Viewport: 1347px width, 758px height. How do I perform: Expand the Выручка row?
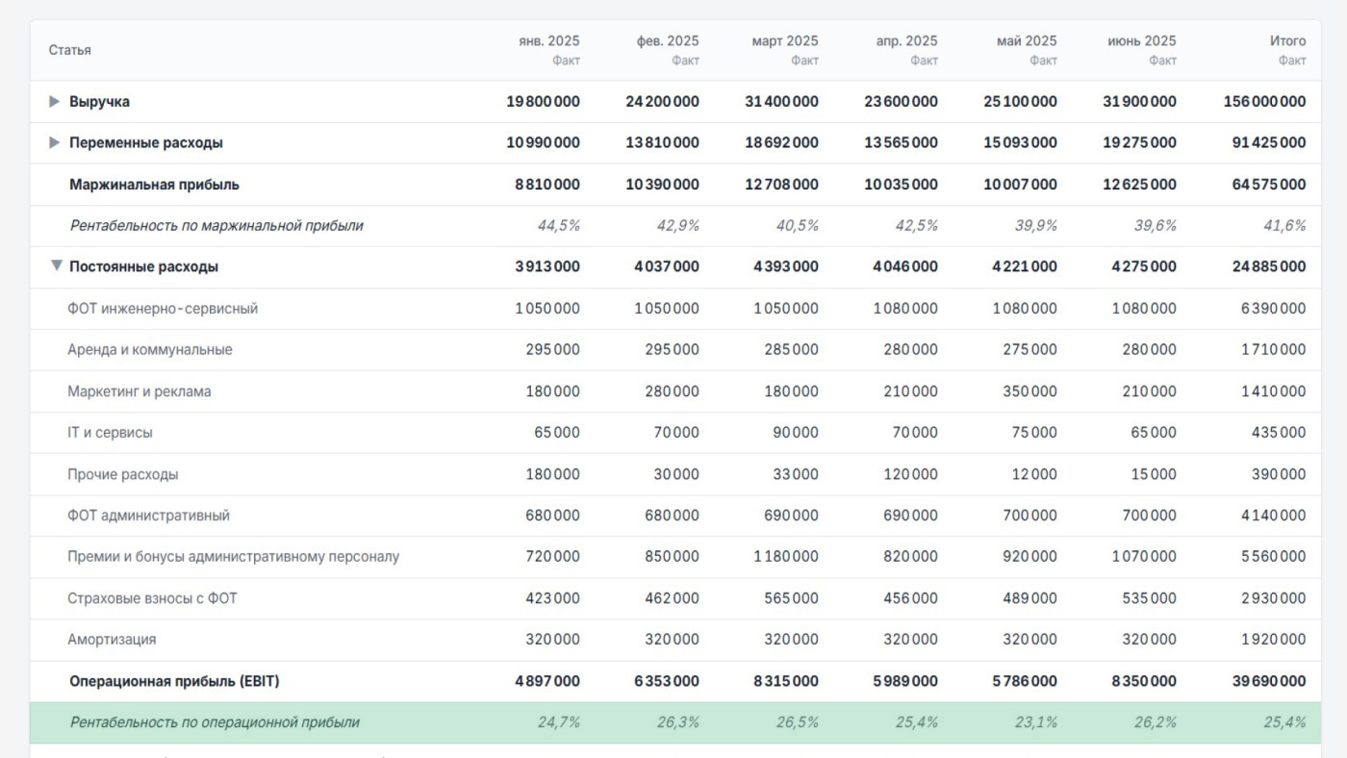(x=55, y=101)
